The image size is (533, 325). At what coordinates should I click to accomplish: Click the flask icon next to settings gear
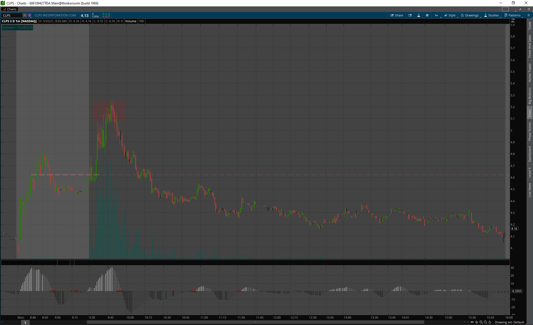coord(419,15)
